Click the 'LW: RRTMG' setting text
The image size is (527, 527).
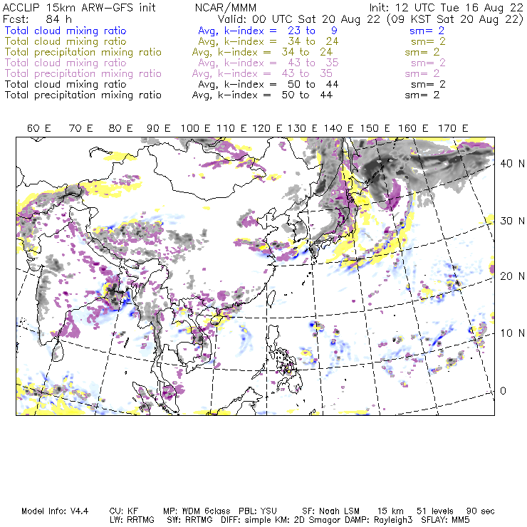132,520
